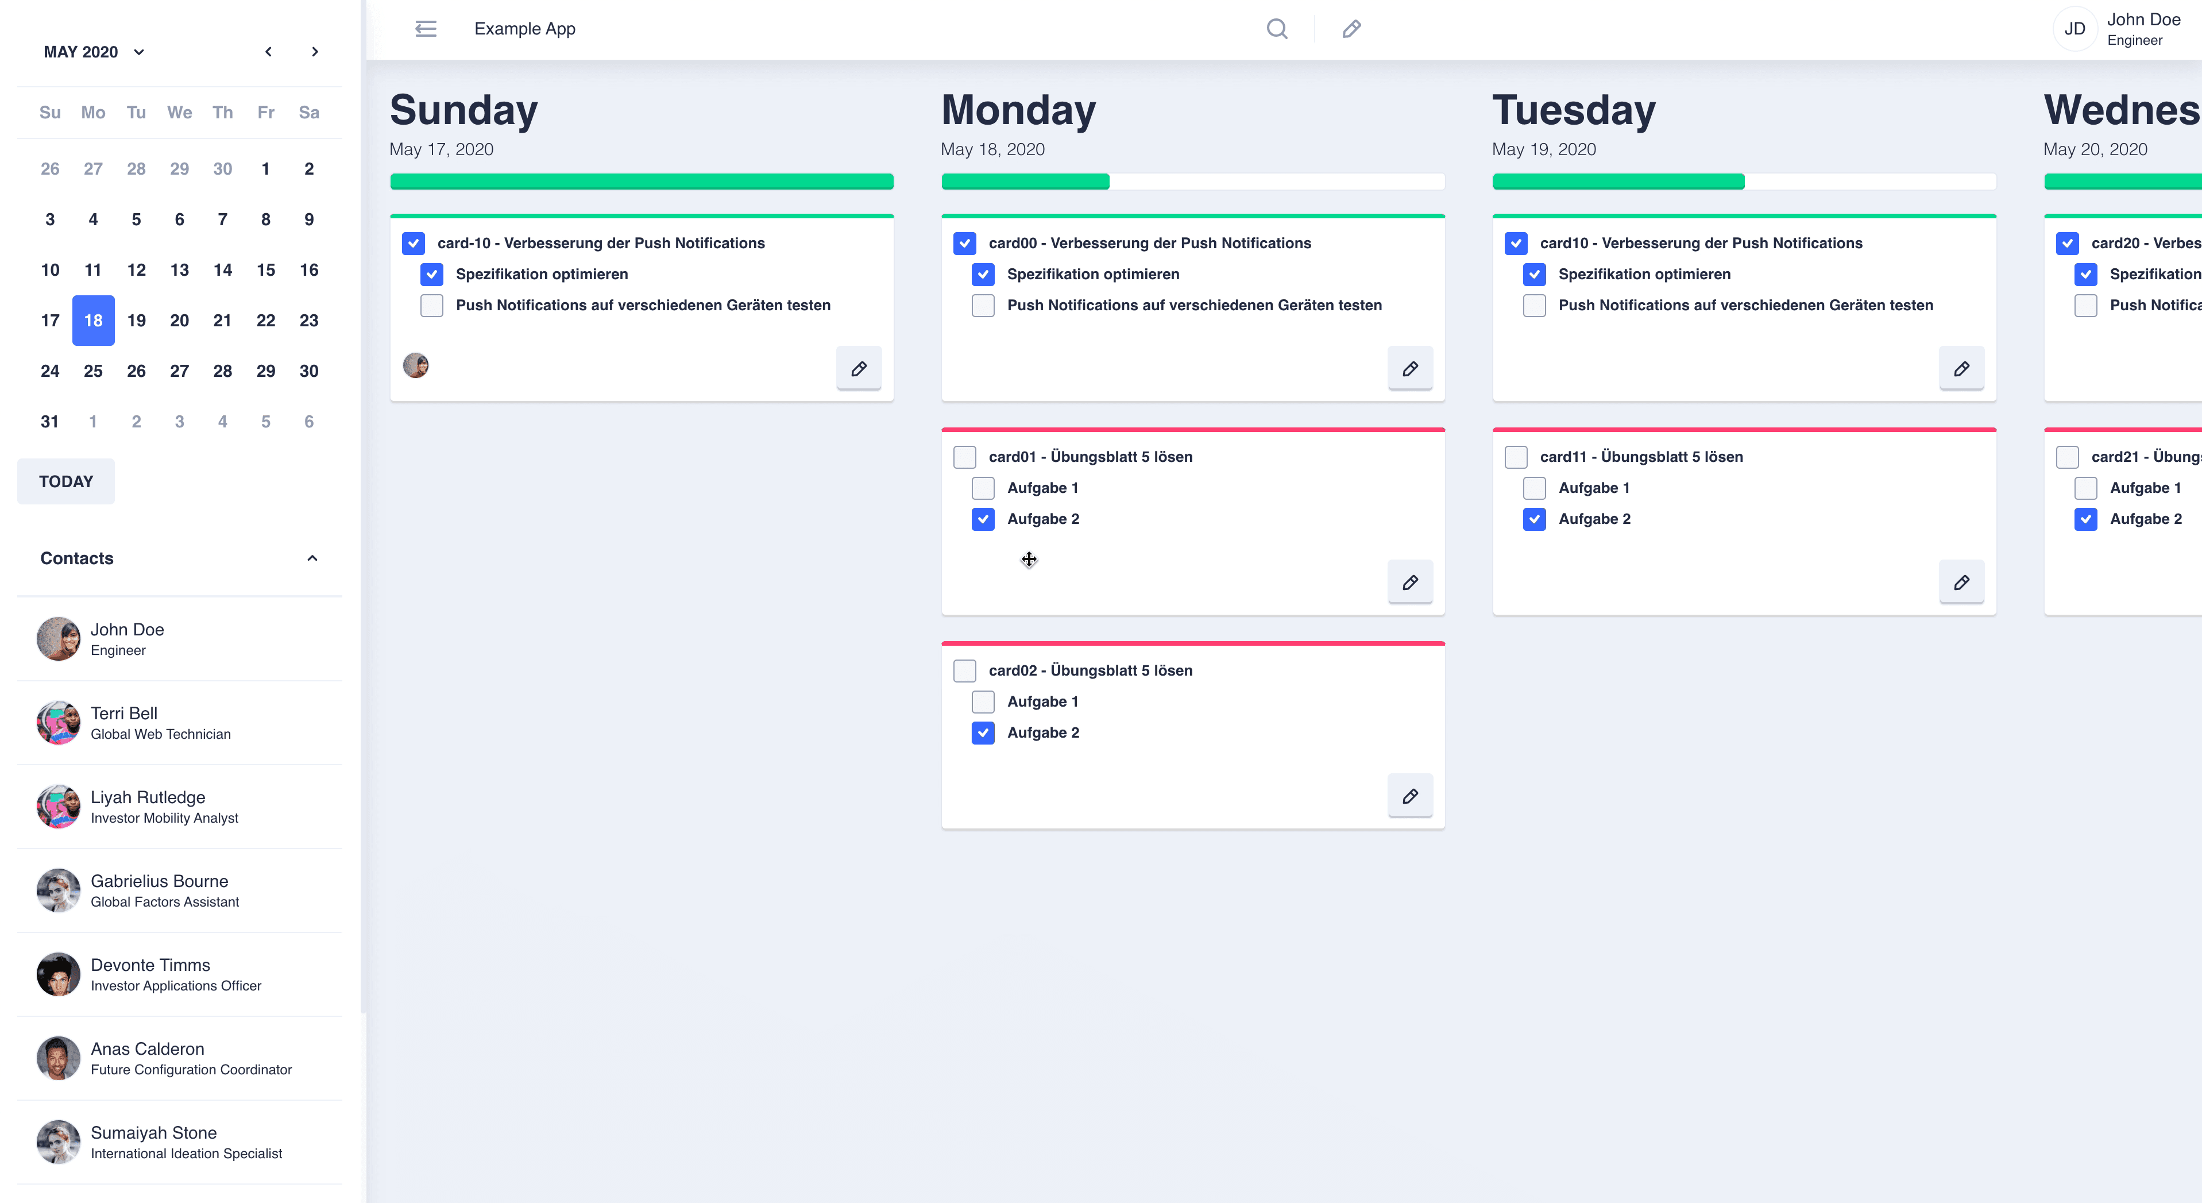Select May 25 in the calendar
This screenshot has height=1203, width=2202.
coord(93,371)
